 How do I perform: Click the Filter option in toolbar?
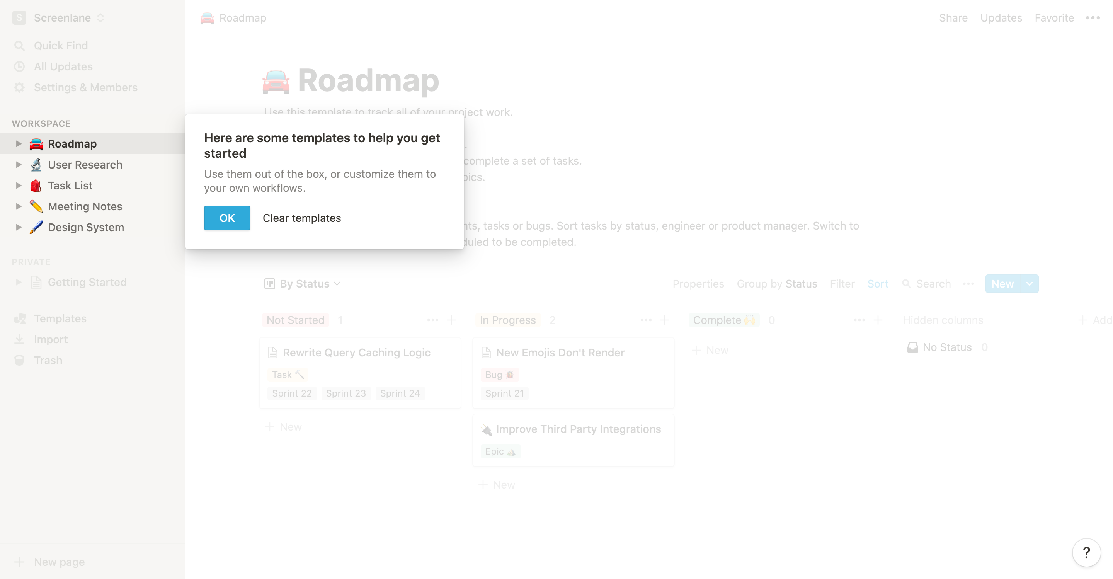(841, 284)
